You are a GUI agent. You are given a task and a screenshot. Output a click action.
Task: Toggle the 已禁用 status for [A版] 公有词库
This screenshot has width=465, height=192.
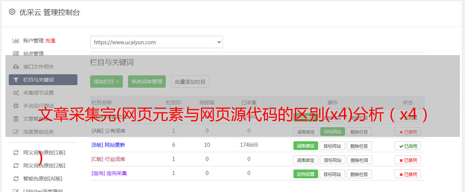pyautogui.click(x=408, y=132)
